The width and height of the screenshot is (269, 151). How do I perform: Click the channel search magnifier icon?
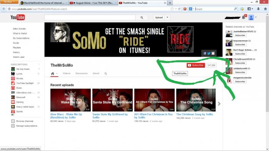(x=106, y=74)
